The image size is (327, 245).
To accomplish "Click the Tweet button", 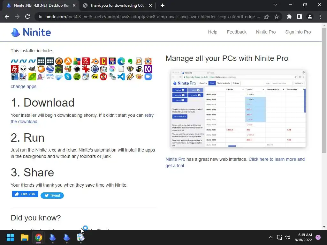I will (52, 196).
